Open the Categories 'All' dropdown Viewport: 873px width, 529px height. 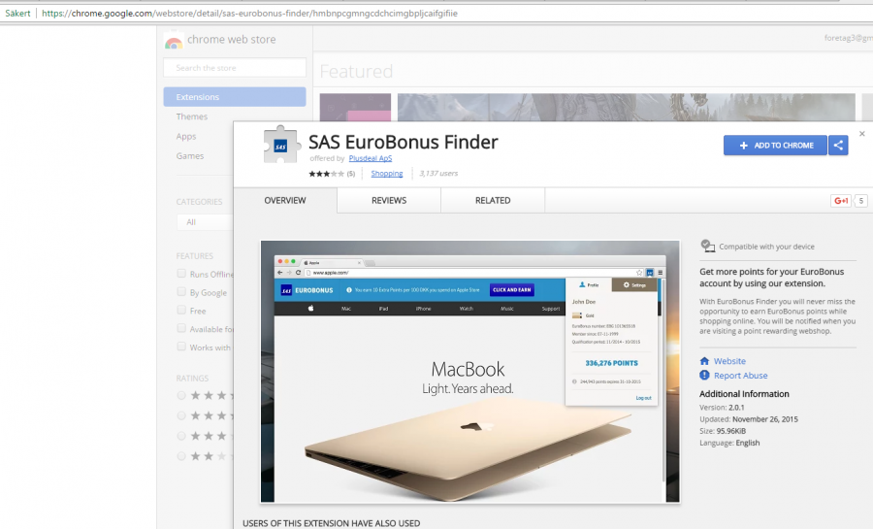(204, 222)
